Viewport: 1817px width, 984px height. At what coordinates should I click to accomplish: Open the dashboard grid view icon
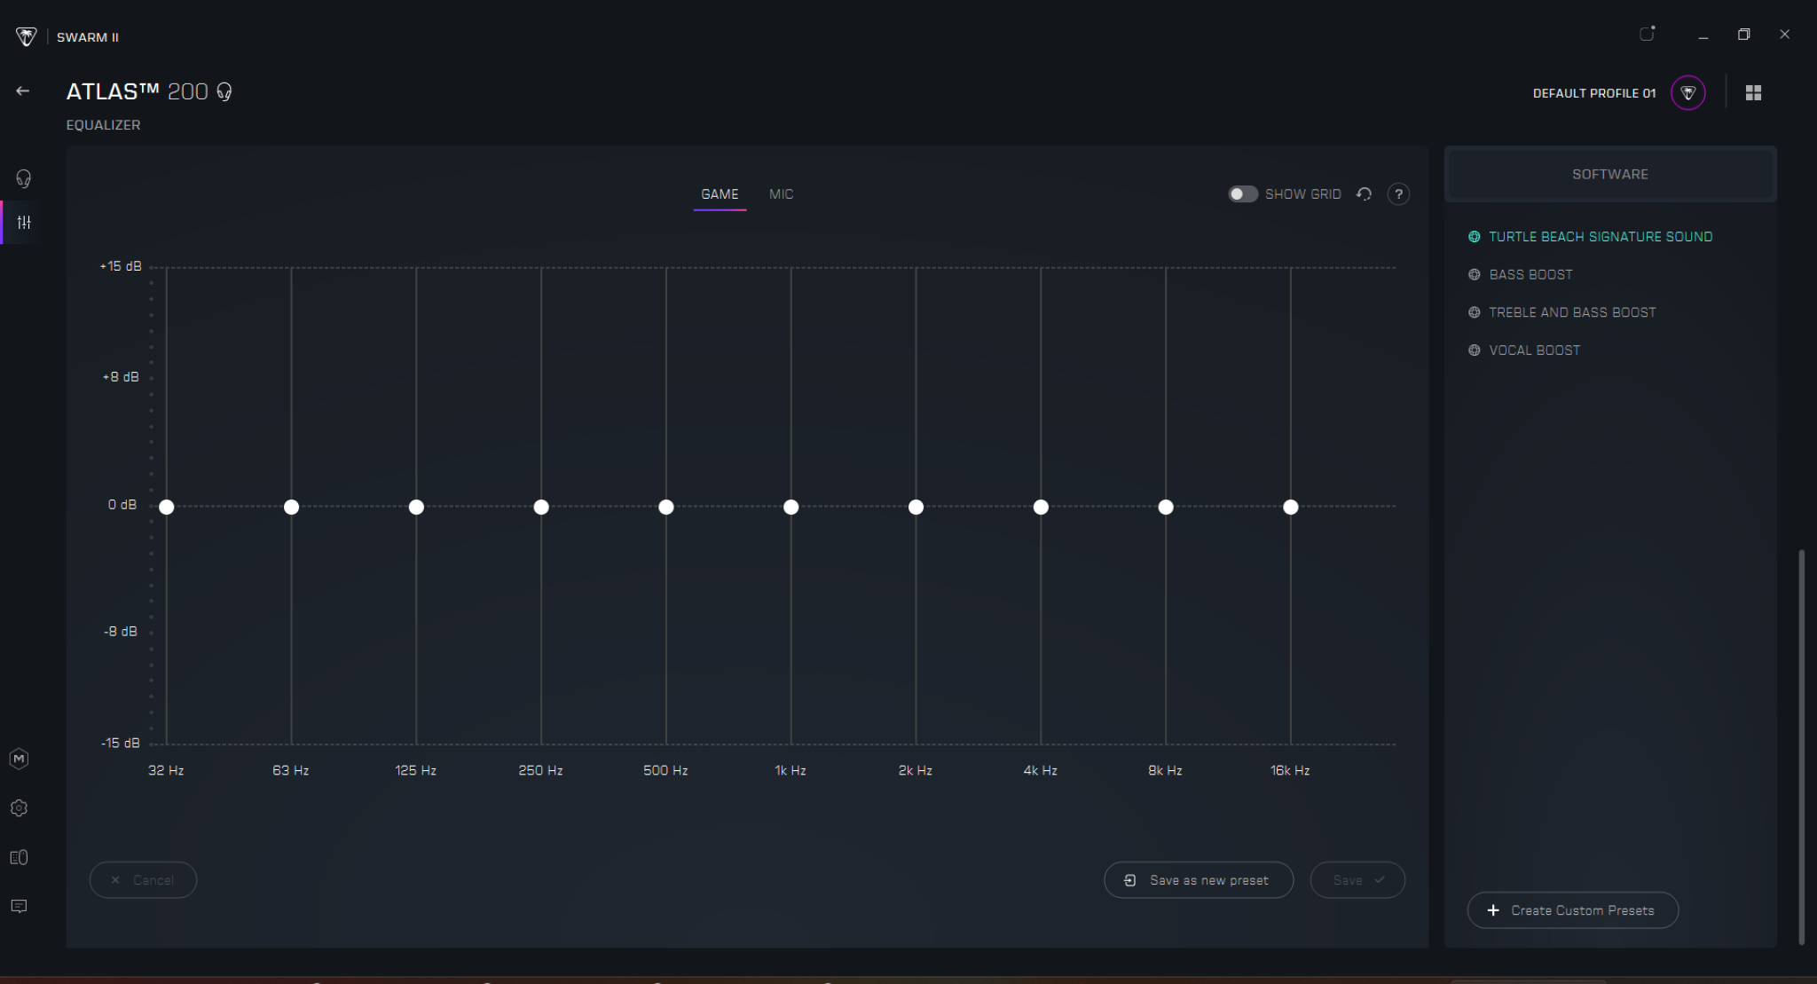click(x=1753, y=92)
